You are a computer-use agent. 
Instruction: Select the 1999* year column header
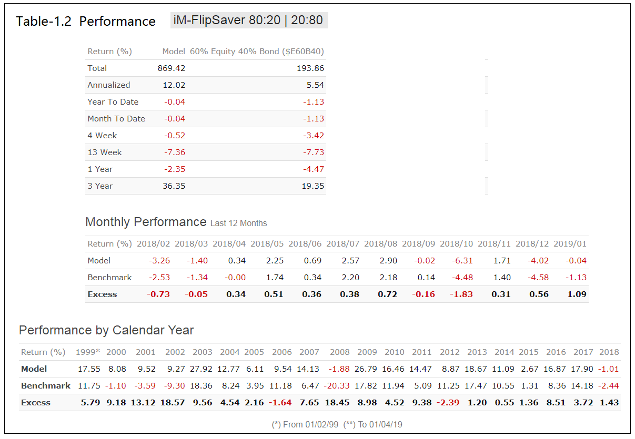pyautogui.click(x=89, y=352)
